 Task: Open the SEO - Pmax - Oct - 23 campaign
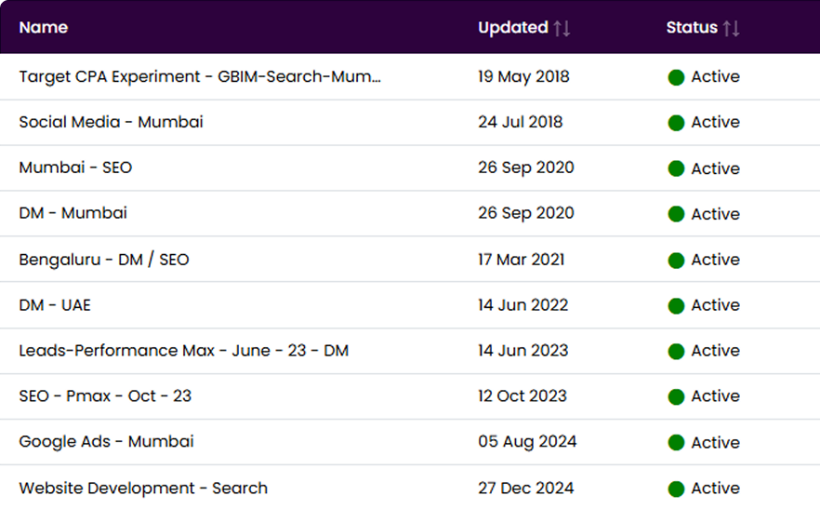coord(105,395)
